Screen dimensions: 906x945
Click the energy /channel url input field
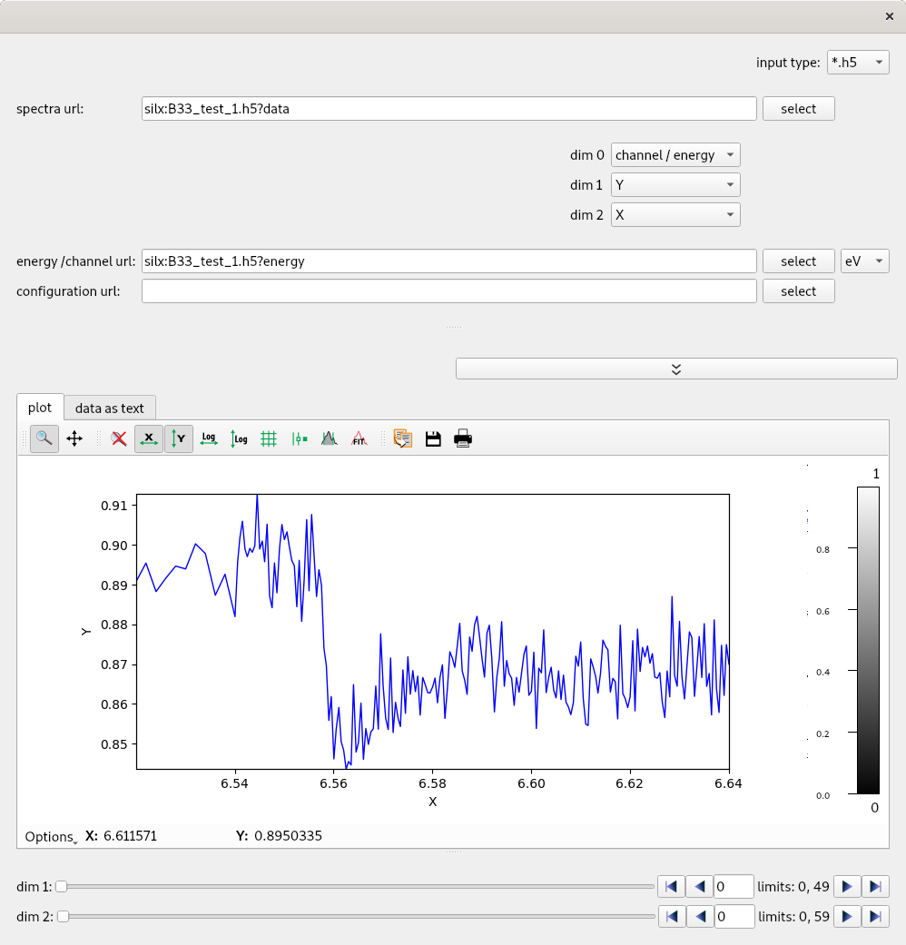(449, 261)
